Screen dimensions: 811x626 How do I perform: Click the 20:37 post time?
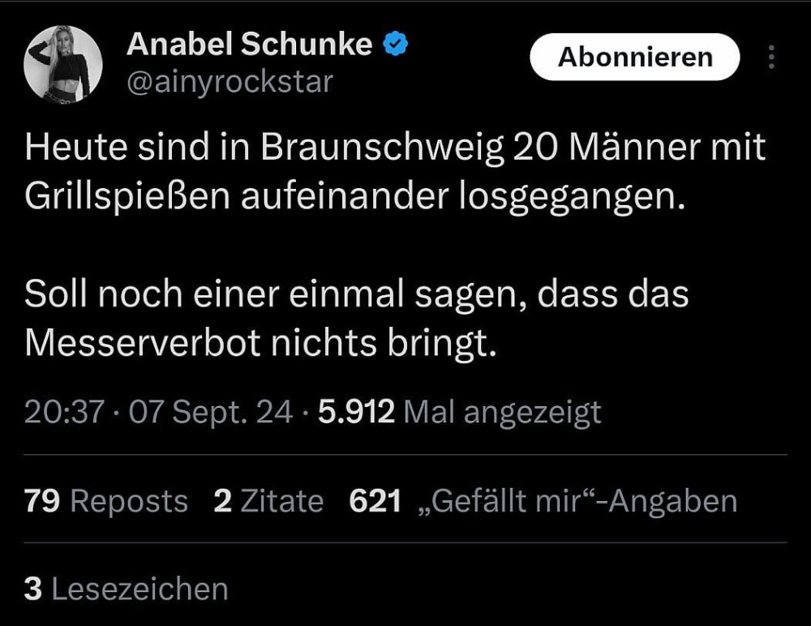[x=64, y=413]
